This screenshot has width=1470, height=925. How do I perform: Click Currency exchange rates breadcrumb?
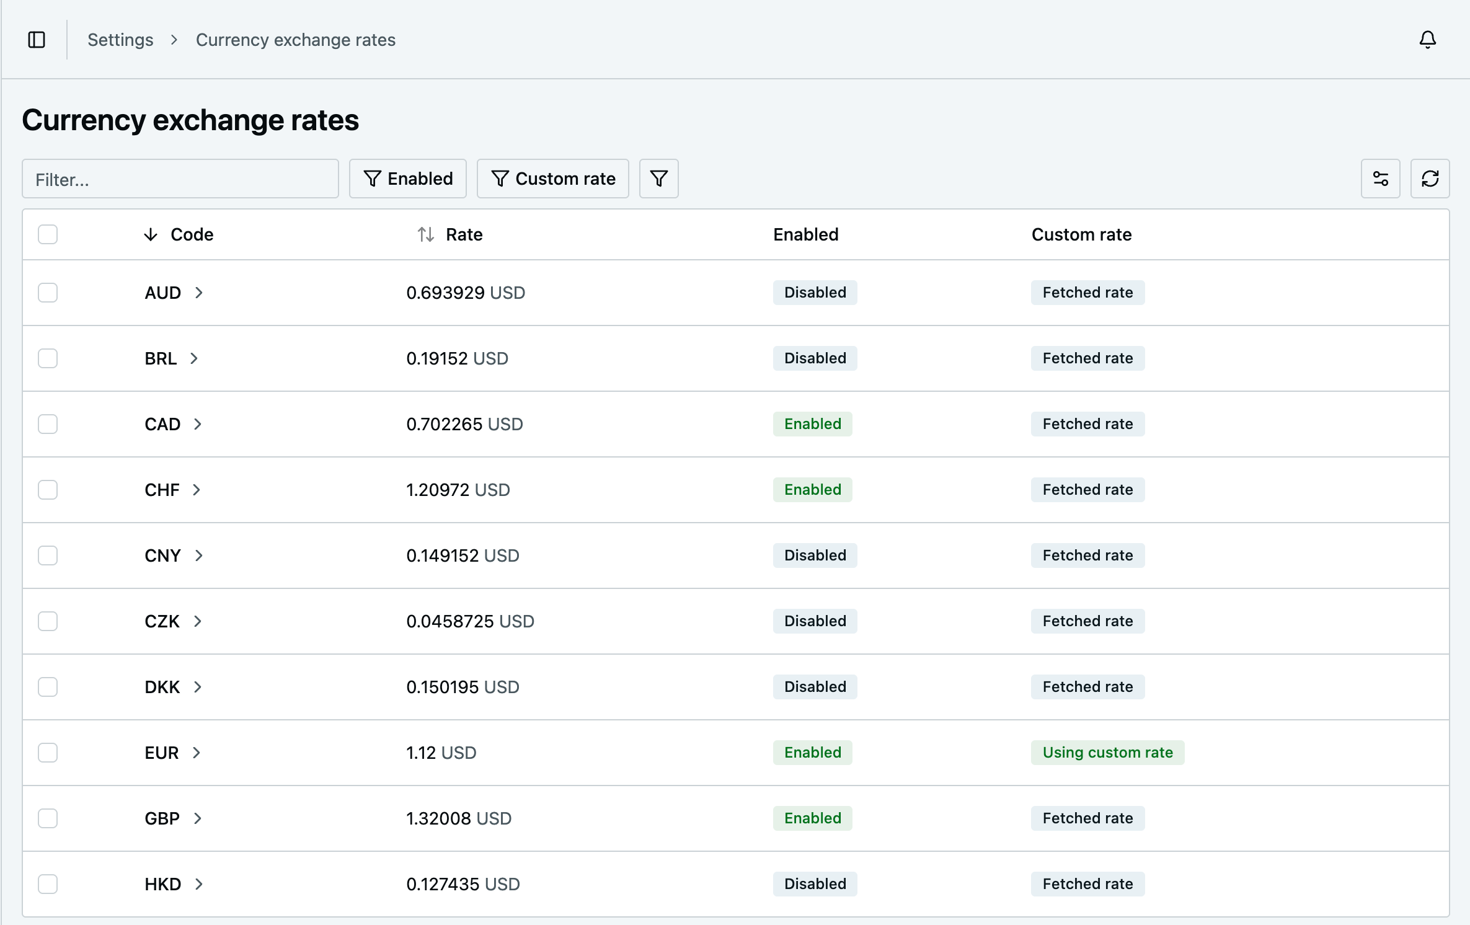(x=296, y=40)
